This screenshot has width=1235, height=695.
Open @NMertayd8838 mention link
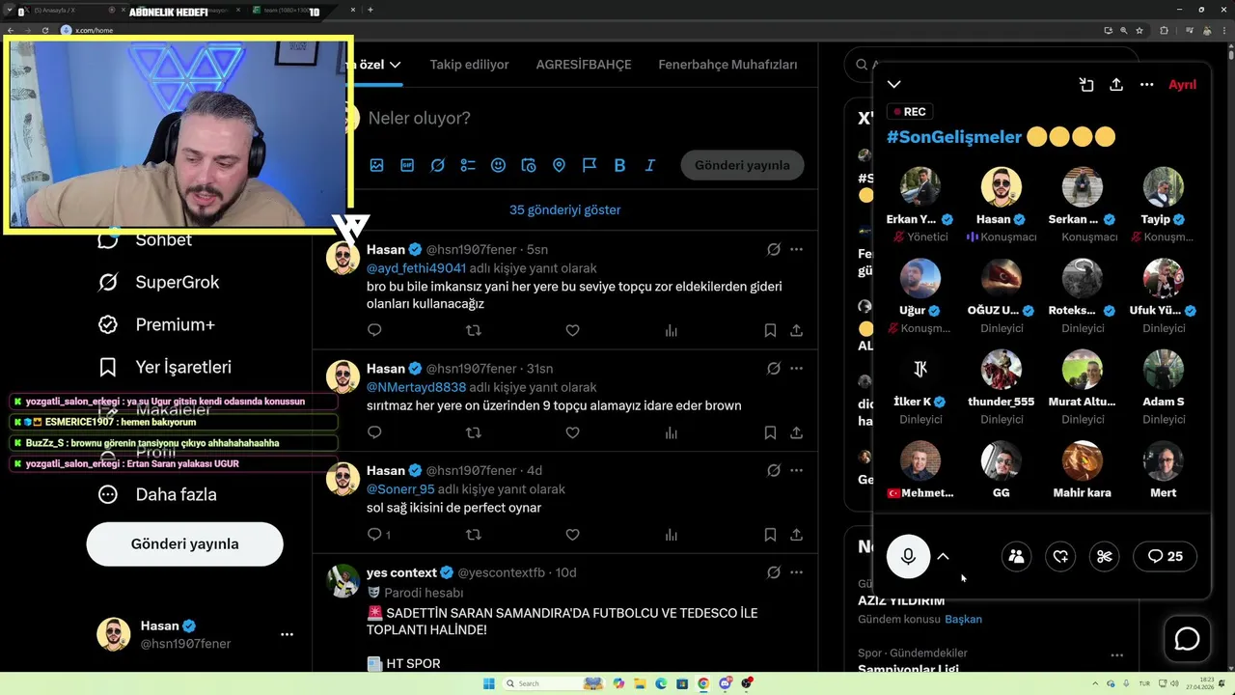[416, 387]
